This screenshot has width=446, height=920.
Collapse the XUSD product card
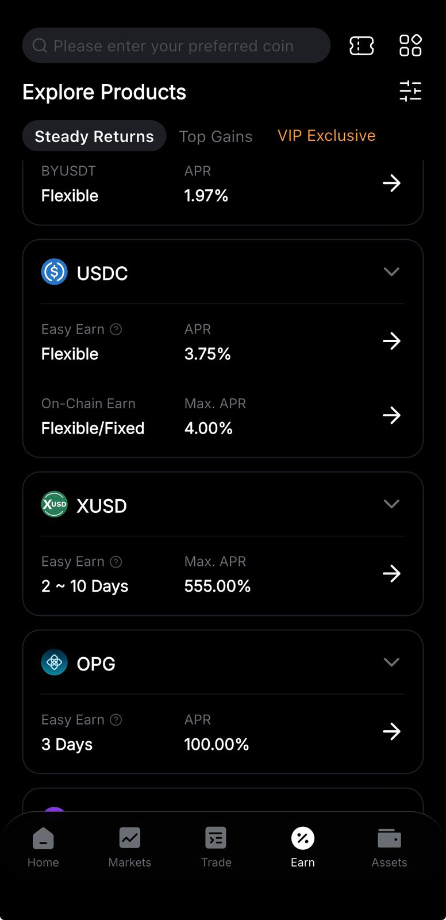pyautogui.click(x=391, y=504)
